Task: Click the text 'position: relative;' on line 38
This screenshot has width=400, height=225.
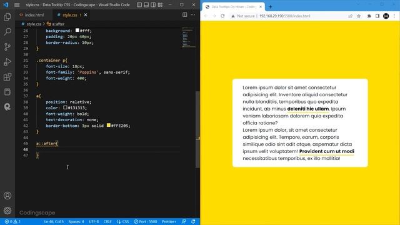Action: (68, 102)
